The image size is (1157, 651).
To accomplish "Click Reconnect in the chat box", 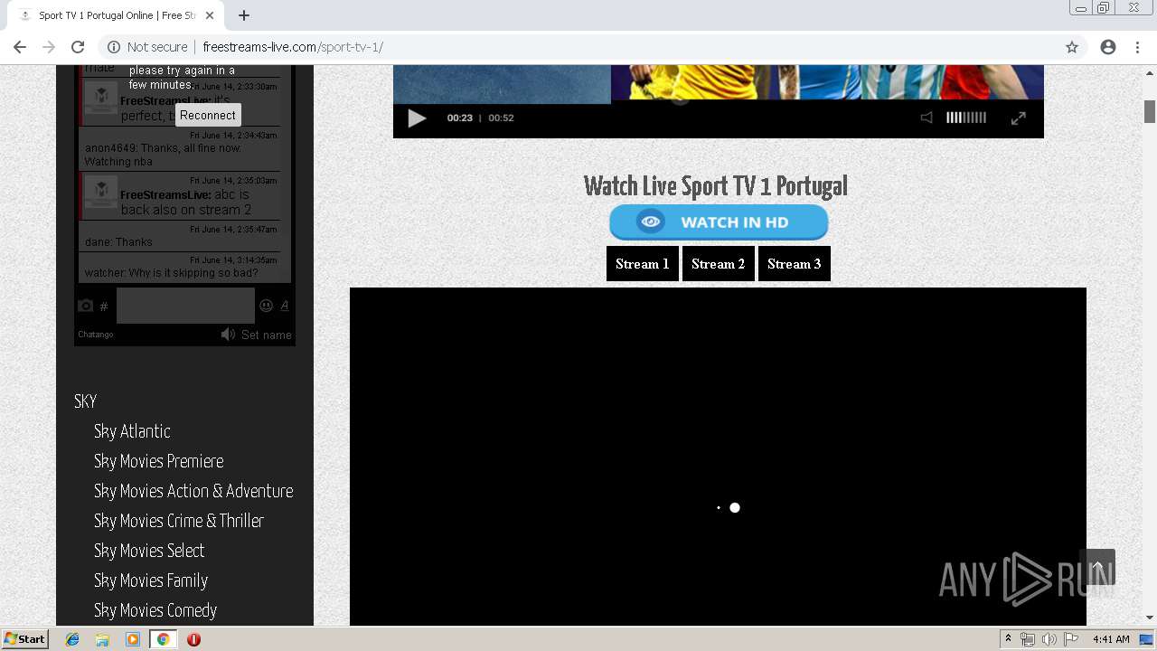I will (208, 115).
